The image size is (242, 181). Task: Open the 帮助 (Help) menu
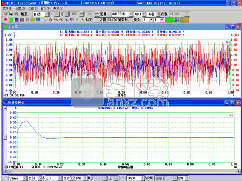(58, 8)
